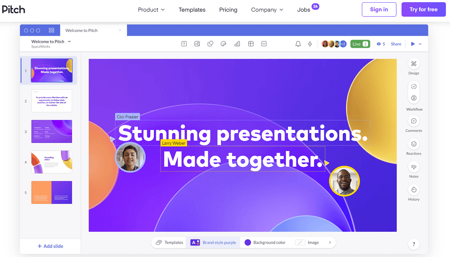Select slide 3 thumbnail
The image size is (450, 257).
(52, 132)
